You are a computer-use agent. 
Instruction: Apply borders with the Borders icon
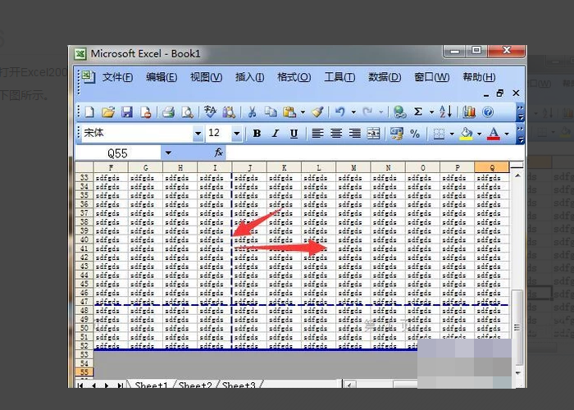point(439,134)
